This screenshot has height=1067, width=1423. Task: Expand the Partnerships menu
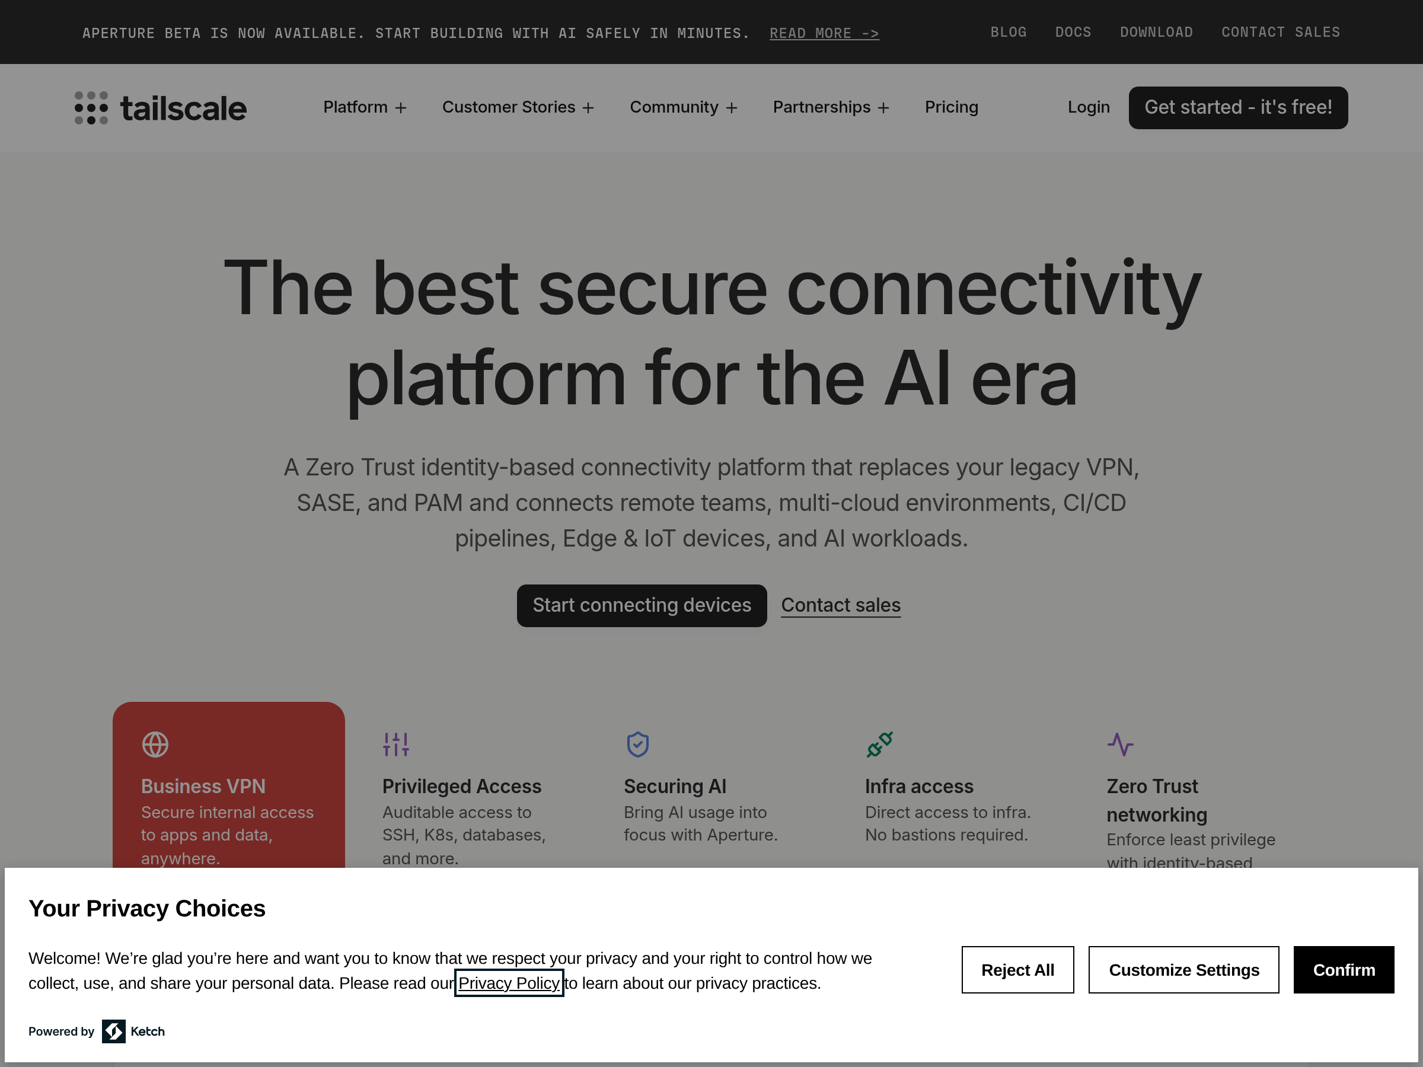tap(831, 107)
